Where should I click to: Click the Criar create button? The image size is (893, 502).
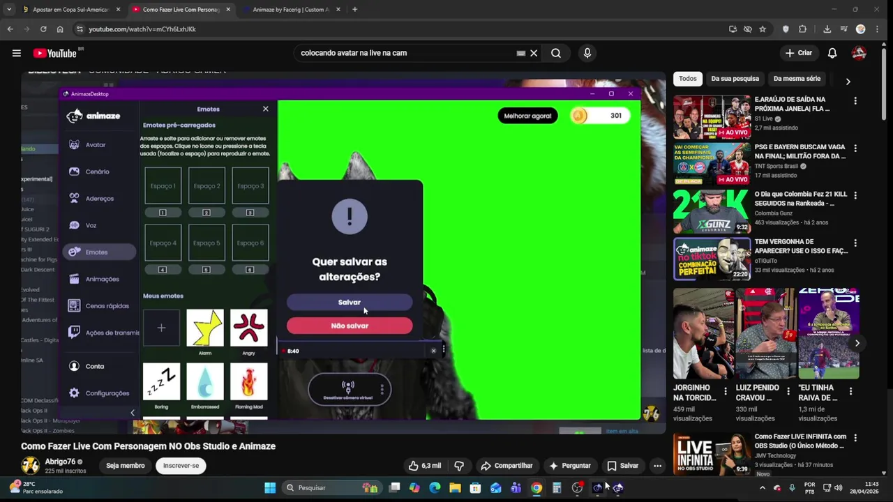pyautogui.click(x=799, y=53)
